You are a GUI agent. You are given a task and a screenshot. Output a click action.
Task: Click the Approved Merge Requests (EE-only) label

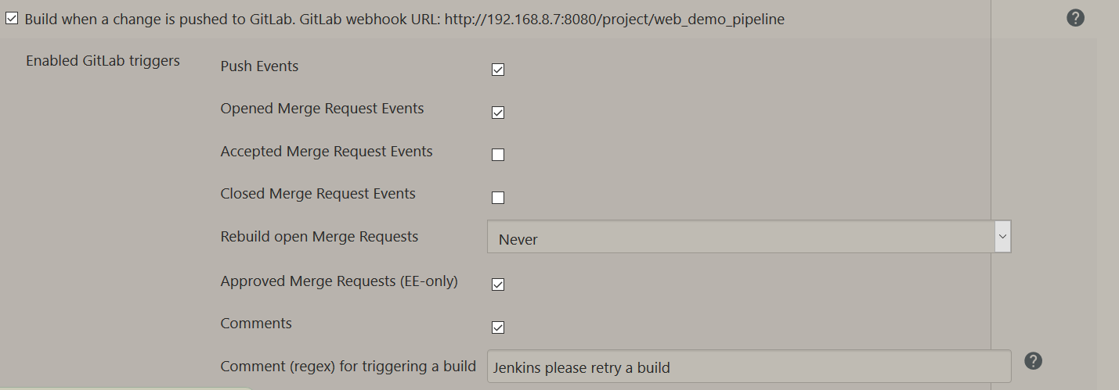[339, 281]
